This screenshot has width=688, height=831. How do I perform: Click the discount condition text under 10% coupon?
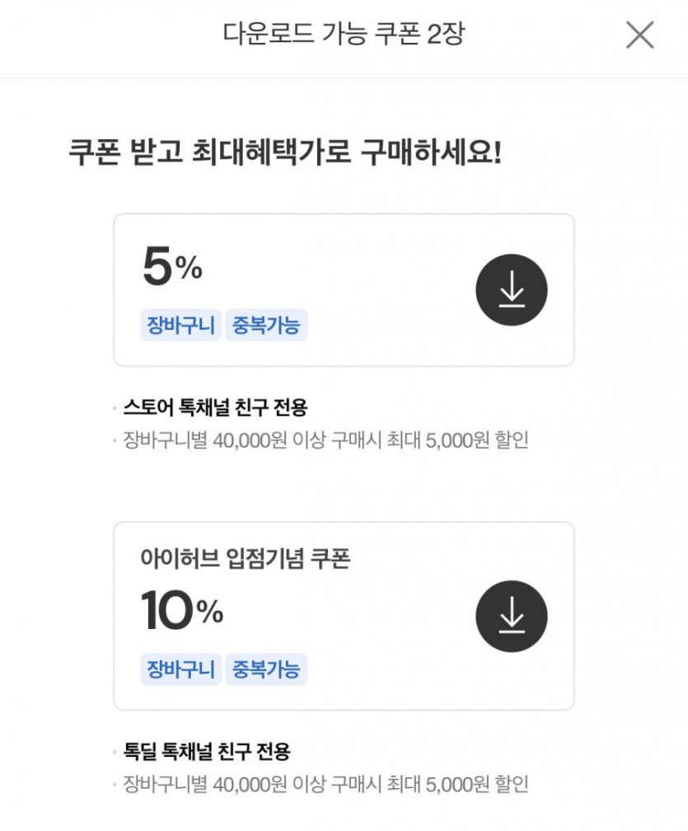pos(325,782)
